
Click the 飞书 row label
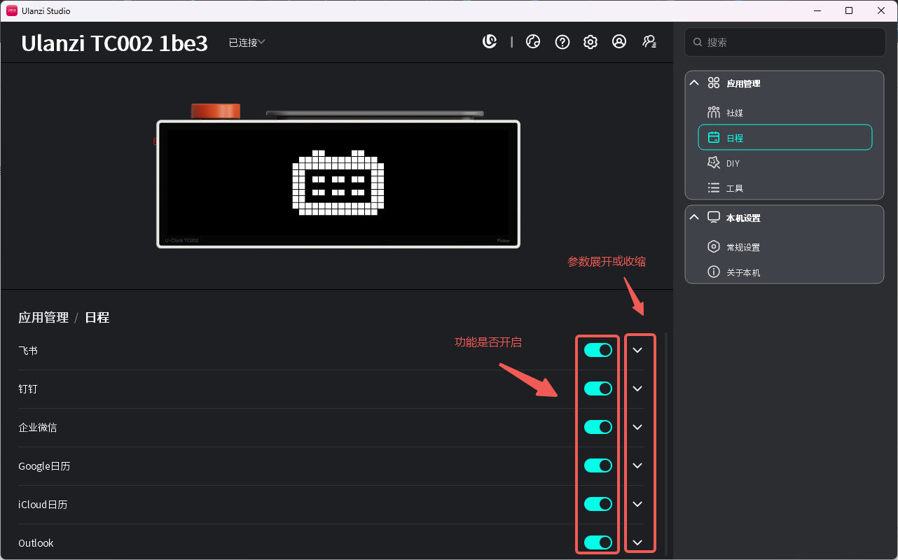click(x=28, y=350)
